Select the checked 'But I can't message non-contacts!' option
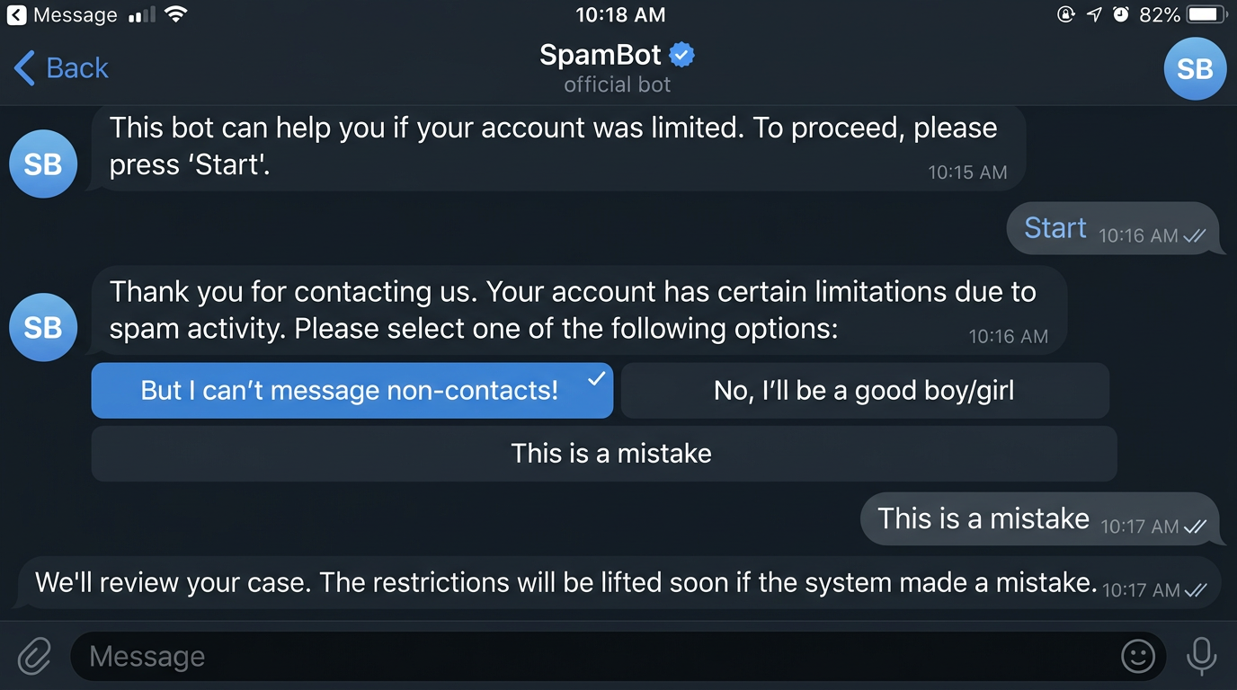 [352, 390]
